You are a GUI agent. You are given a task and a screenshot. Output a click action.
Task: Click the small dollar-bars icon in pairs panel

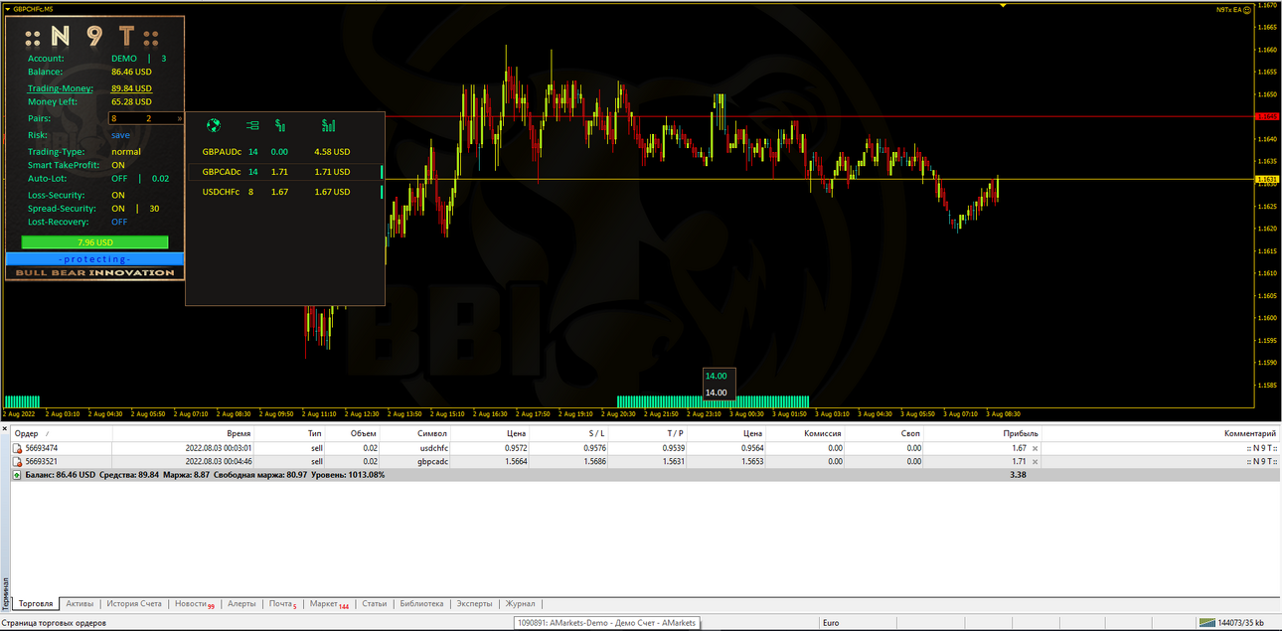pyautogui.click(x=281, y=125)
